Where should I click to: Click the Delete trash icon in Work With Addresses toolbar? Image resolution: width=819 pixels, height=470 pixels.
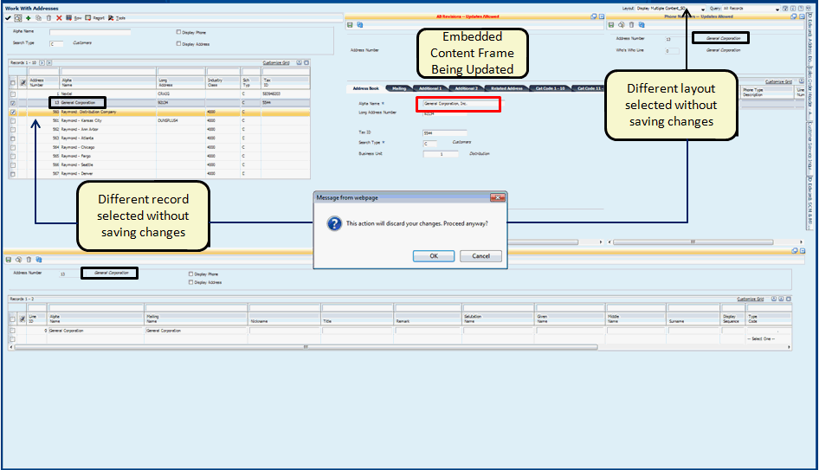[x=48, y=18]
